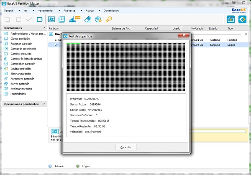251x175 pixels.
Task: Click the Comprobar partición icon
Action: click(6, 64)
